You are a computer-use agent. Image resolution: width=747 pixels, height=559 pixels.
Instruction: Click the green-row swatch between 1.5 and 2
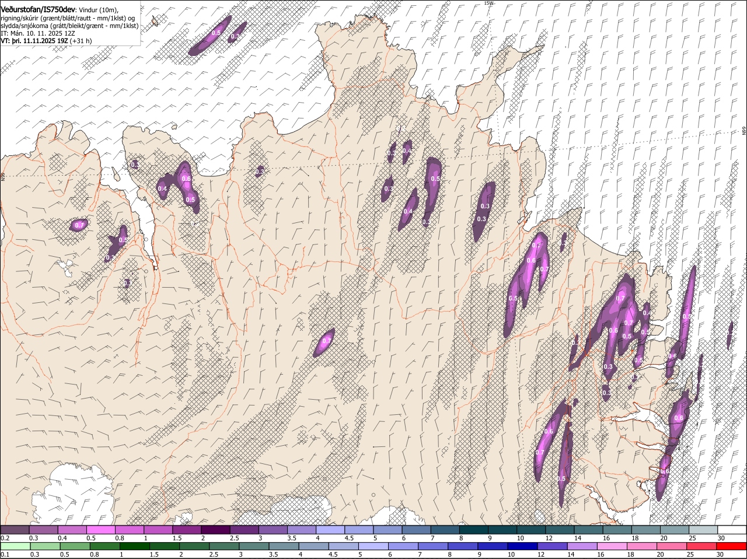point(164,546)
